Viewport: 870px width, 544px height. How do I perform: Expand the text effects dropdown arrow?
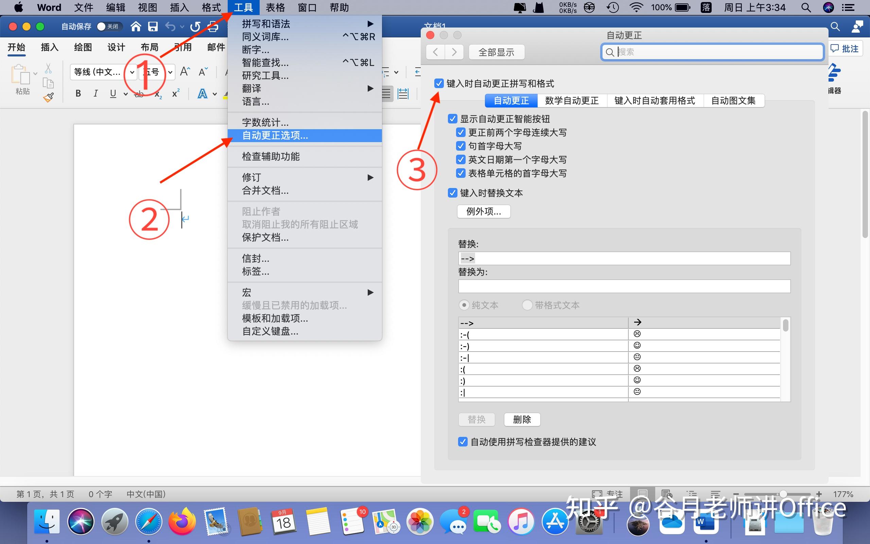point(215,94)
